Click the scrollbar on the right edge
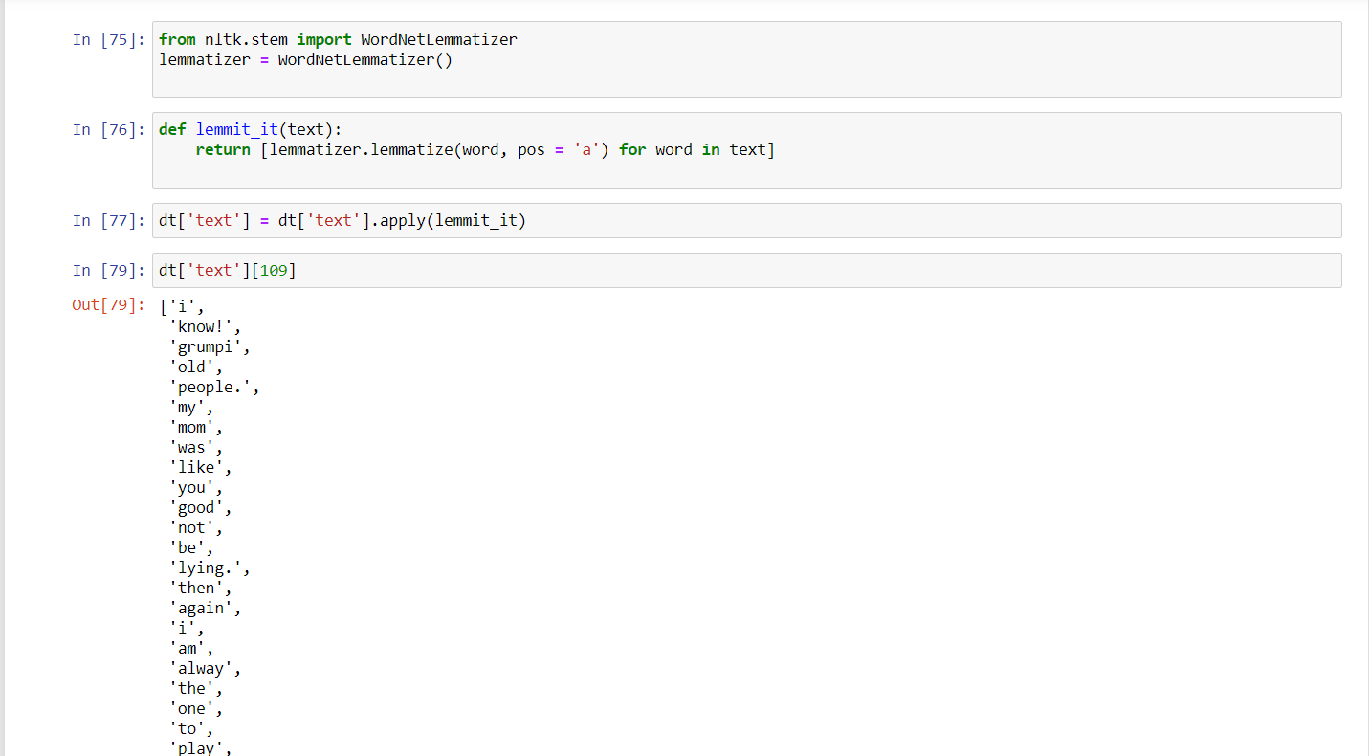Screen dimensions: 1369x756 pyautogui.click(x=1363, y=378)
